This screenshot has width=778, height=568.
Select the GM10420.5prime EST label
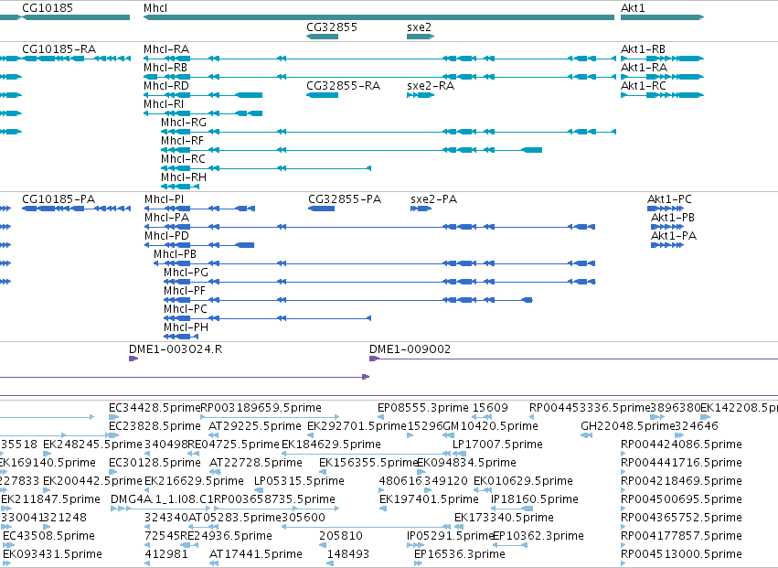click(x=490, y=426)
